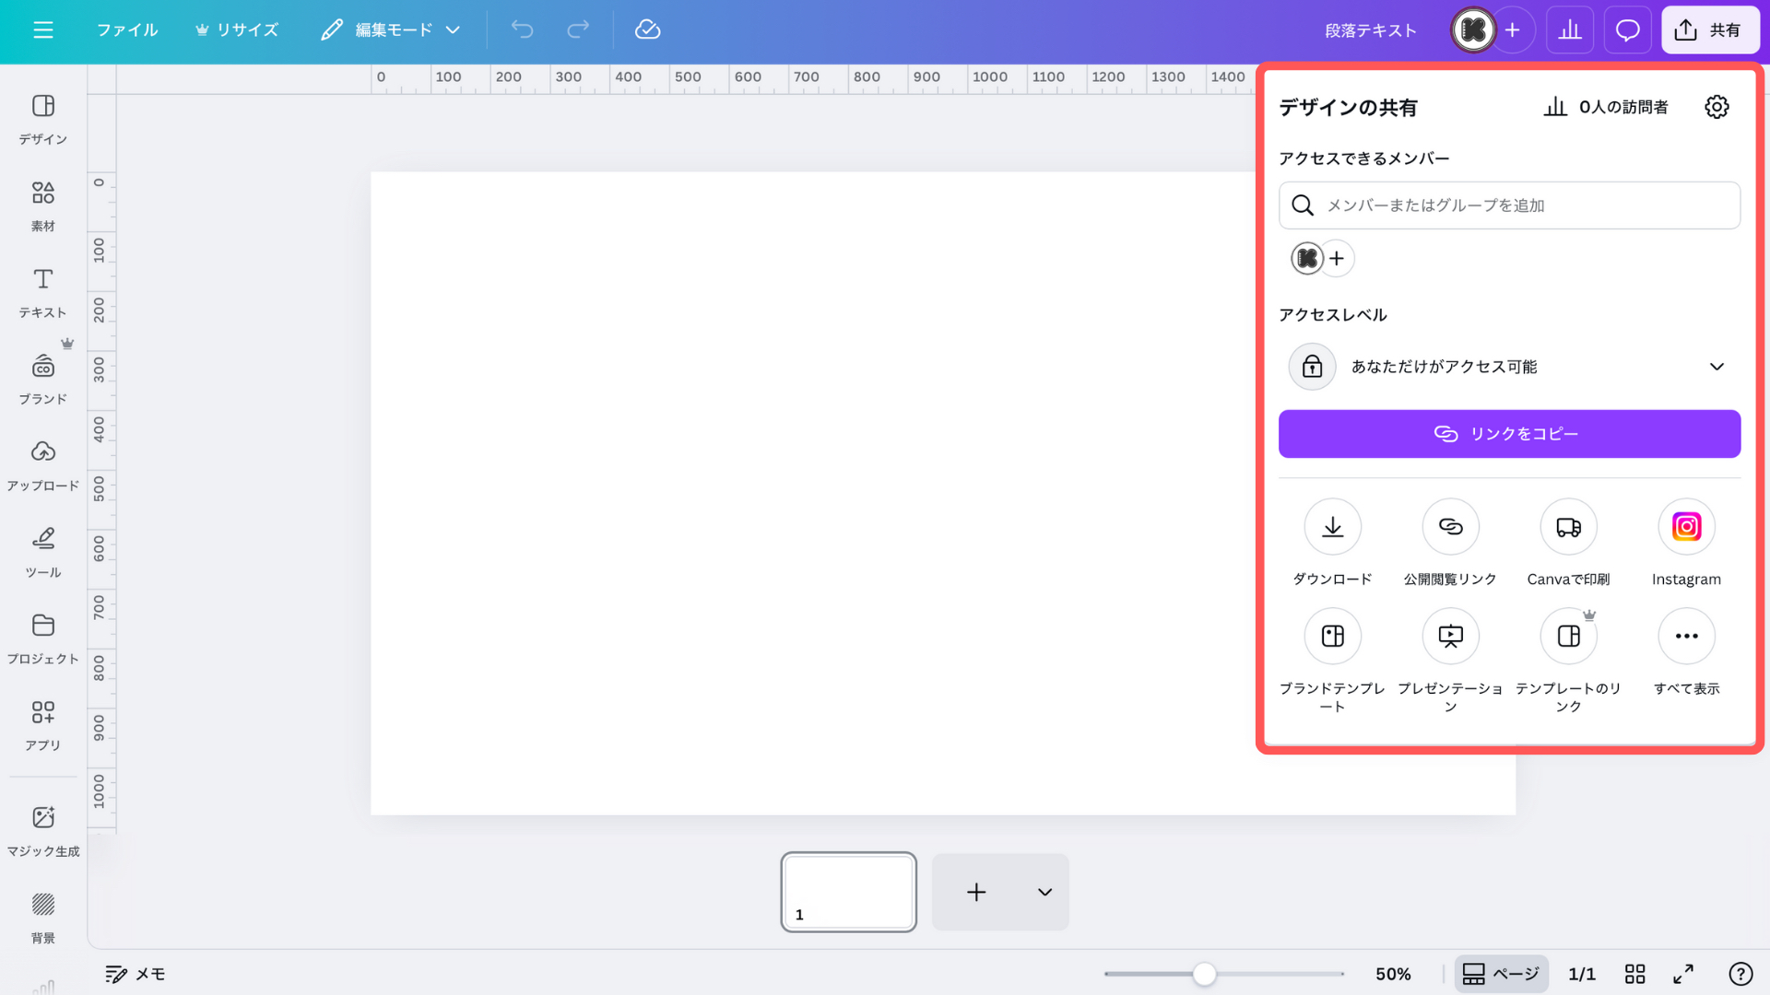
Task: Click the member avatar in share panel
Action: click(1307, 259)
